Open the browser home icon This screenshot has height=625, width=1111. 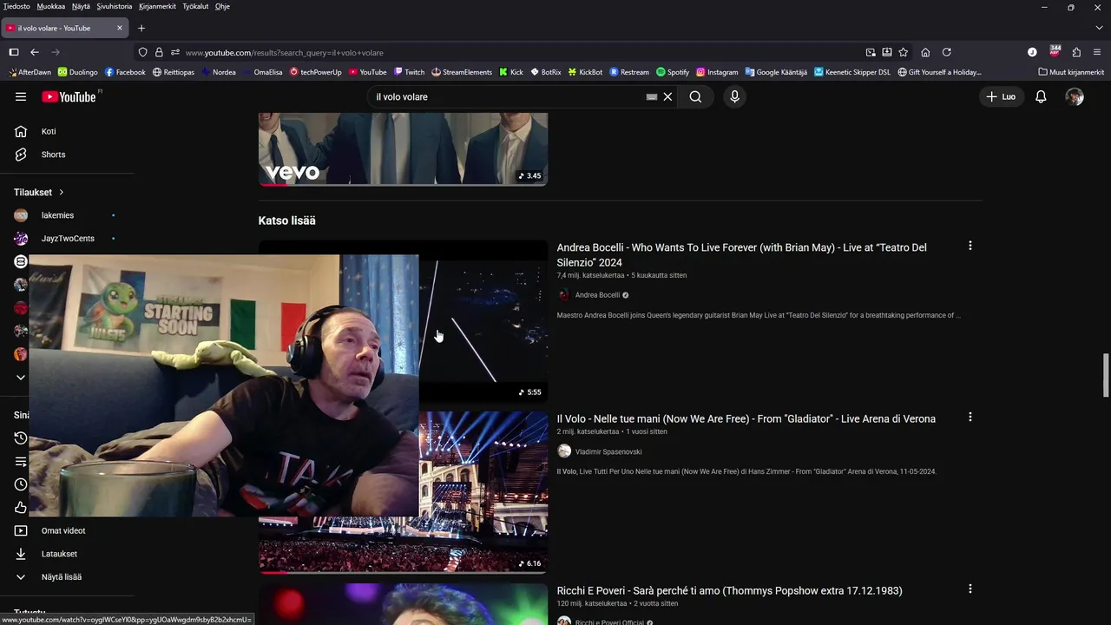pyautogui.click(x=925, y=52)
